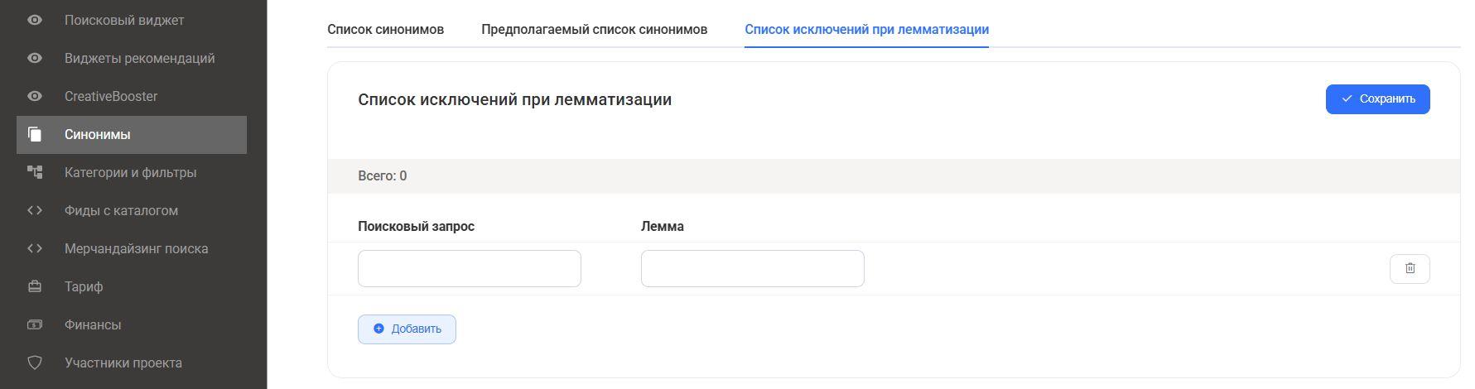This screenshot has width=1475, height=389.
Task: Click the shield icon beside Участники проекта
Action: pyautogui.click(x=35, y=363)
